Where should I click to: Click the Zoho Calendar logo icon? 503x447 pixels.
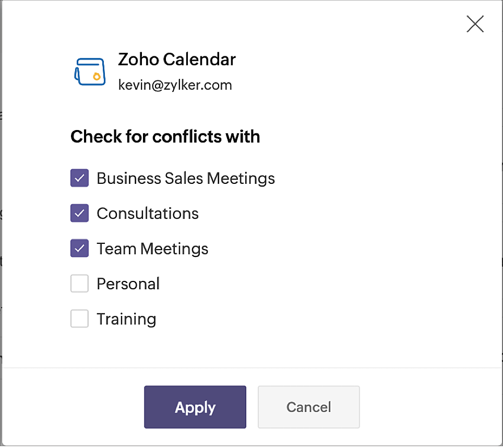[90, 72]
